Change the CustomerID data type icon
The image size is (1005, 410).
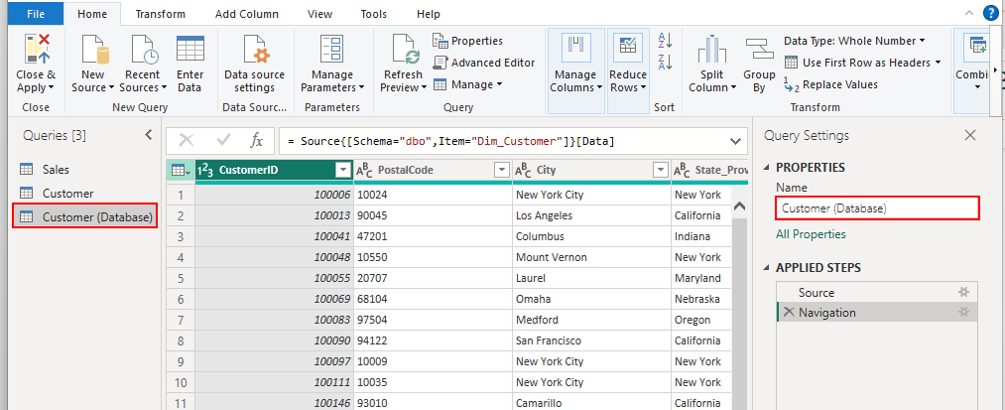pos(205,170)
